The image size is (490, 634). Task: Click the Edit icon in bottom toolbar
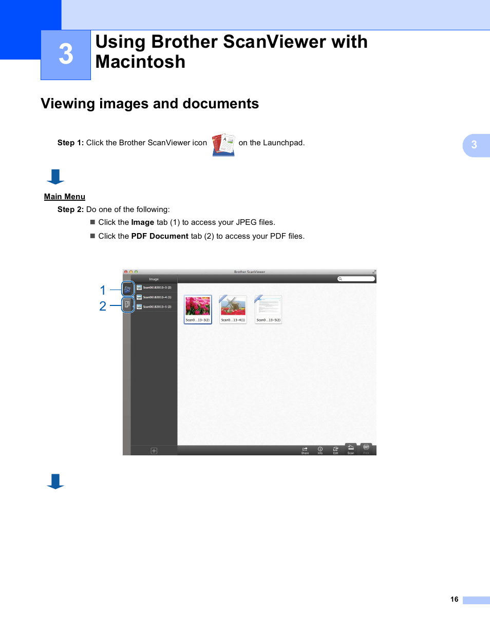click(335, 450)
